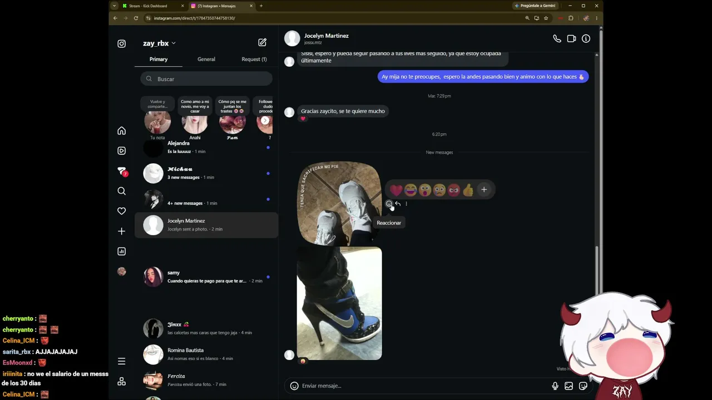Open chat with Alejandra

click(206, 147)
